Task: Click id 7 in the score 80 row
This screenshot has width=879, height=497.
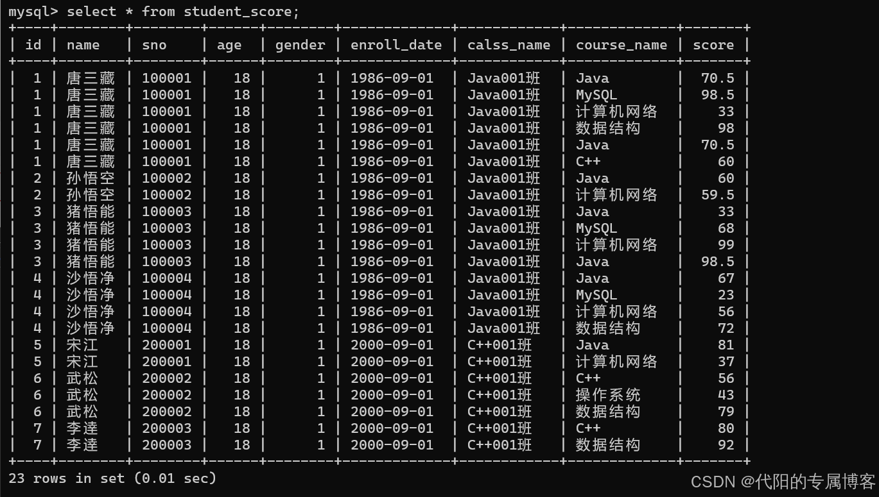Action: tap(37, 428)
